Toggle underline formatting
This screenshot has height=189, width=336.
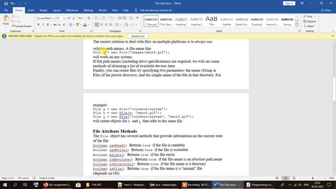48,25
